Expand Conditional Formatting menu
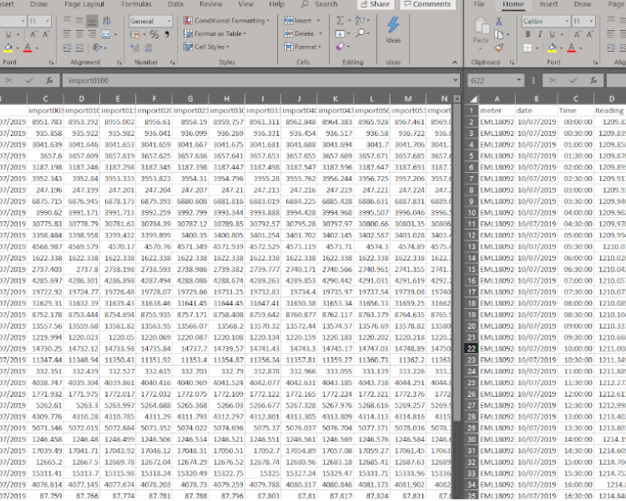This screenshot has width=626, height=501. point(226,20)
